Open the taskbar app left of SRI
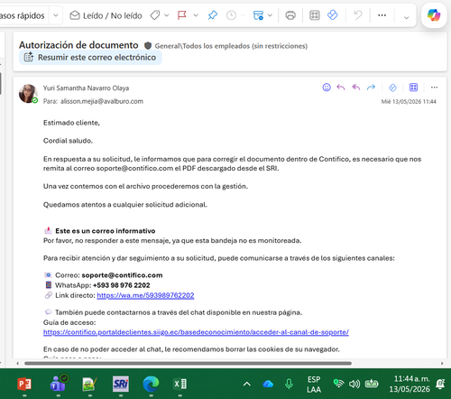This screenshot has height=399, width=451. 89,384
